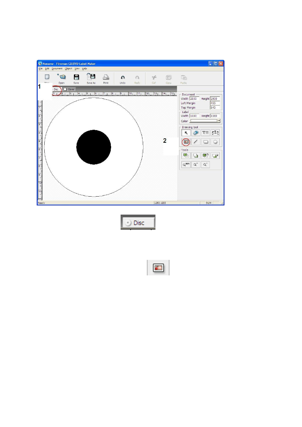Click the Paste toolbar icon

click(184, 77)
